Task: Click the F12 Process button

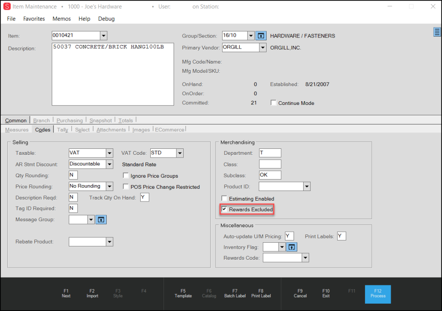Action: pyautogui.click(x=378, y=294)
